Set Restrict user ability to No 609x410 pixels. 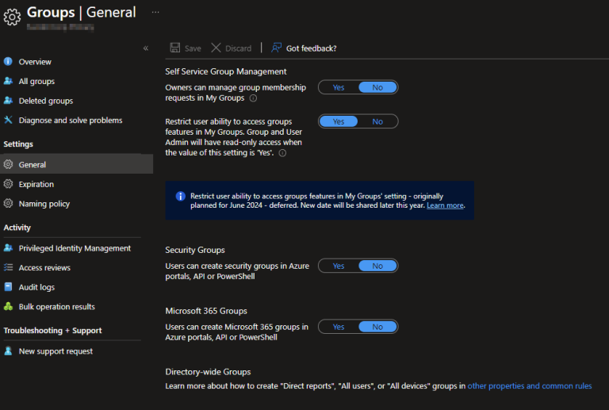[377, 121]
